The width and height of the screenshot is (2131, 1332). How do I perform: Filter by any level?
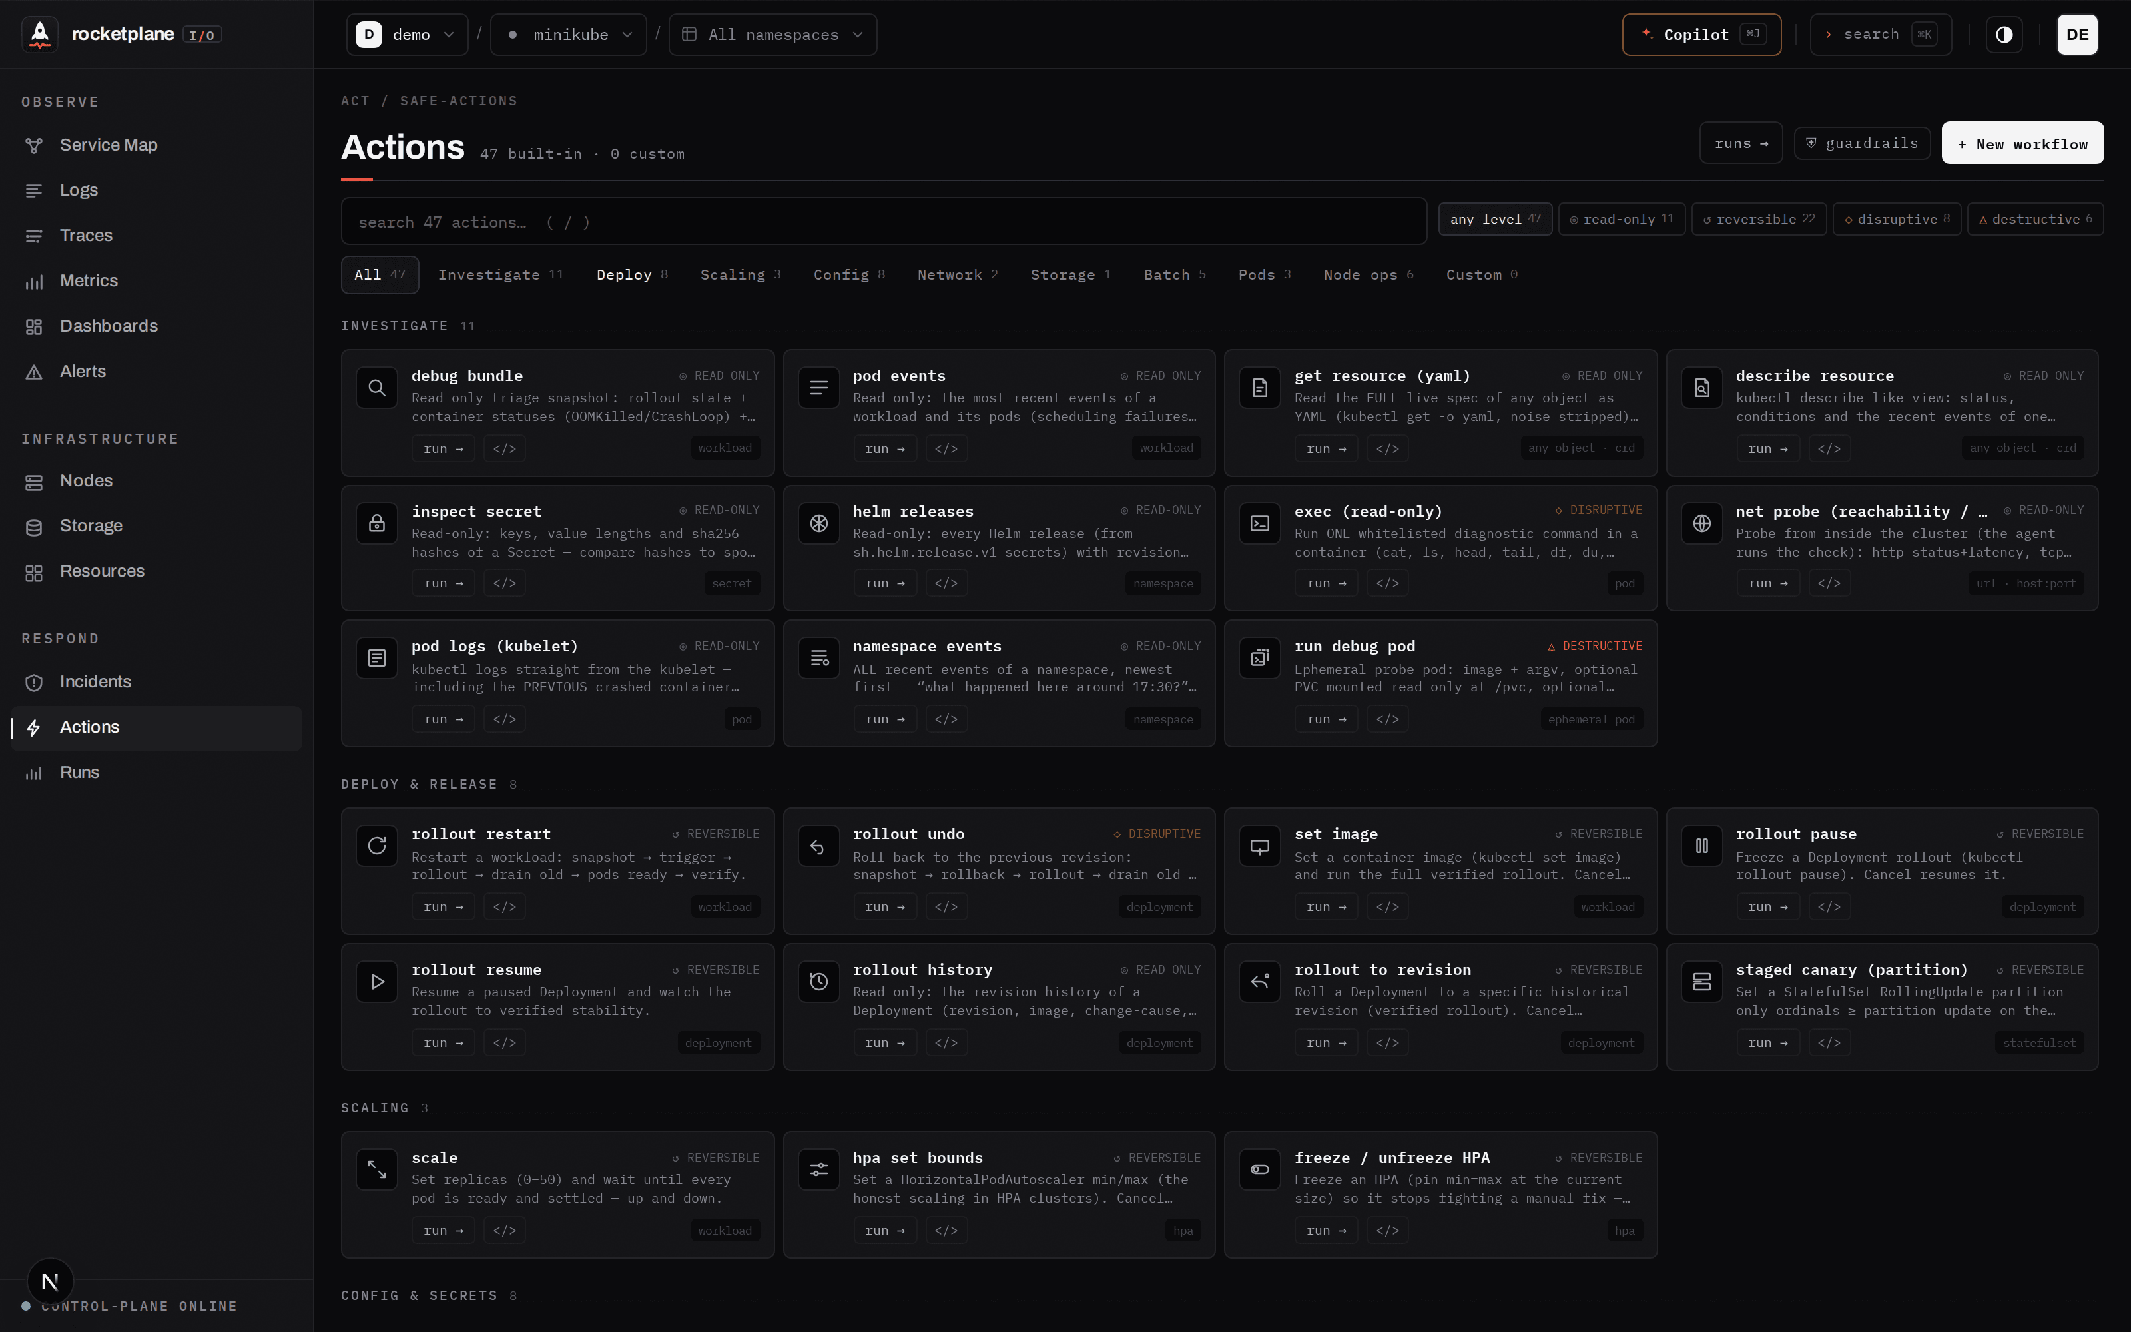[1495, 219]
